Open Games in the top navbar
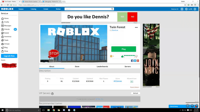Screen dimensions: 200x112 pyautogui.click(x=21, y=9)
